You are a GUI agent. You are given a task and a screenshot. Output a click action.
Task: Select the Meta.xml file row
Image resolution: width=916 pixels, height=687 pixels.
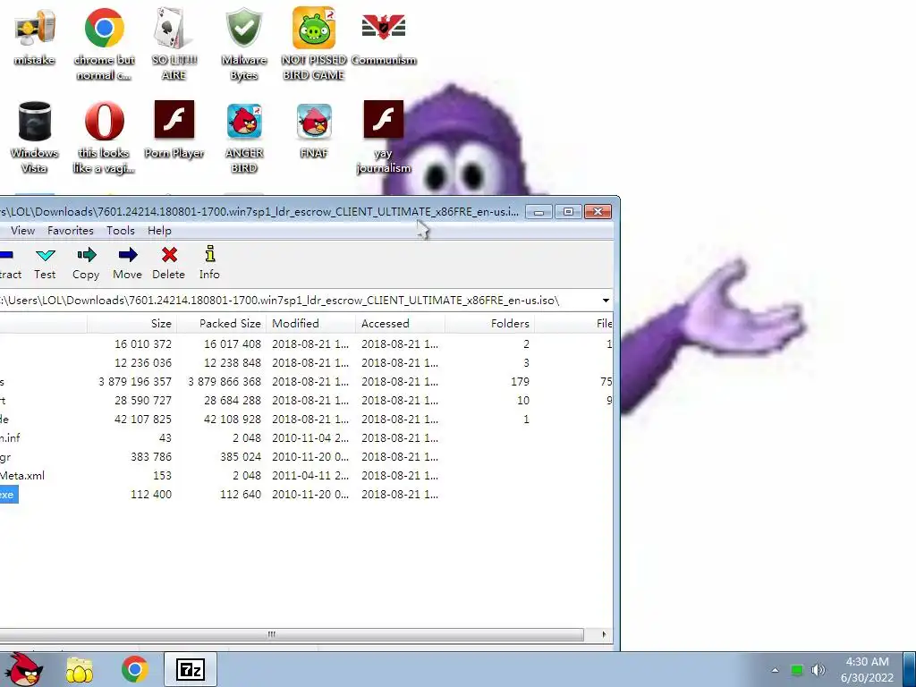pos(306,476)
